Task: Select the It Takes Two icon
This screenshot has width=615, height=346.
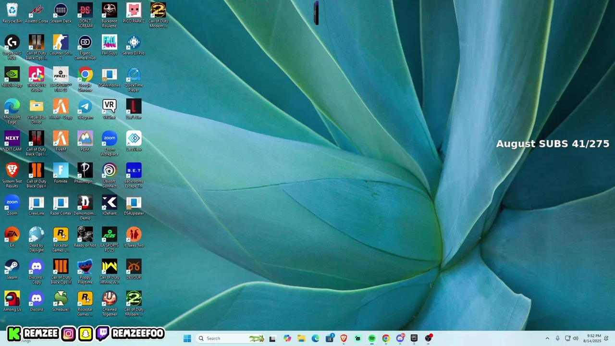Action: click(x=134, y=238)
